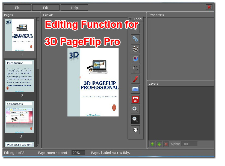Image resolution: width=225 pixels, height=166 pixels.
Task: Select the Screenshots page 3 thumbnail
Action: (x=19, y=117)
